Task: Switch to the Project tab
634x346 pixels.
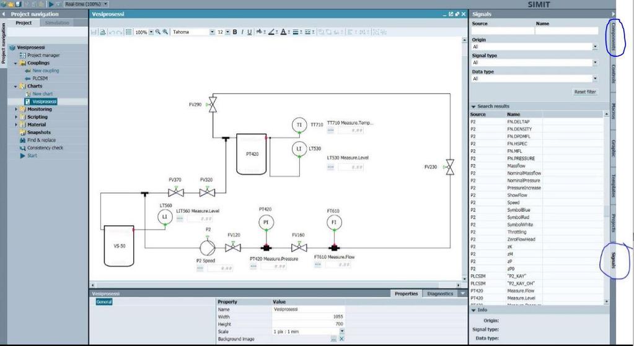Action: [24, 23]
